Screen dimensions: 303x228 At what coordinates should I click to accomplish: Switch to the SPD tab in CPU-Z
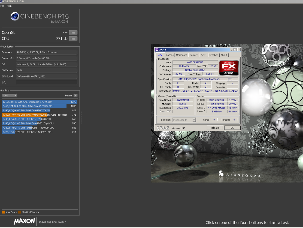203,55
